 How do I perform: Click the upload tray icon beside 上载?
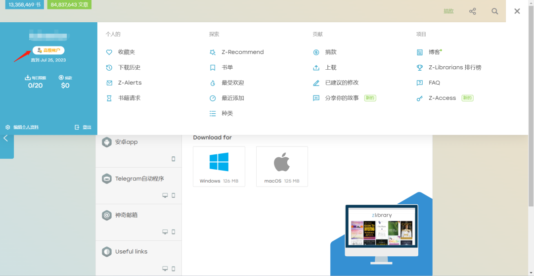point(316,67)
